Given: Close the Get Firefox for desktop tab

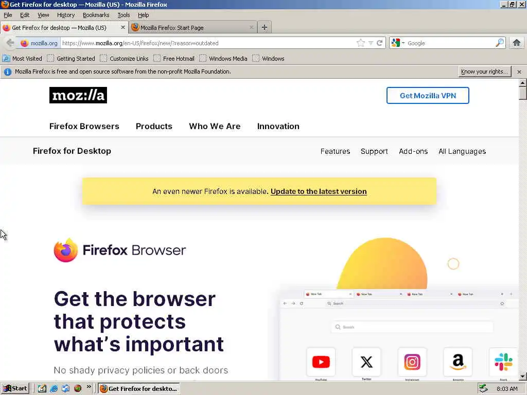Looking at the screenshot, I should click(x=123, y=28).
